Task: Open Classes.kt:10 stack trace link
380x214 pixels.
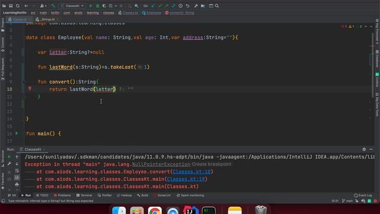Action: click(191, 172)
